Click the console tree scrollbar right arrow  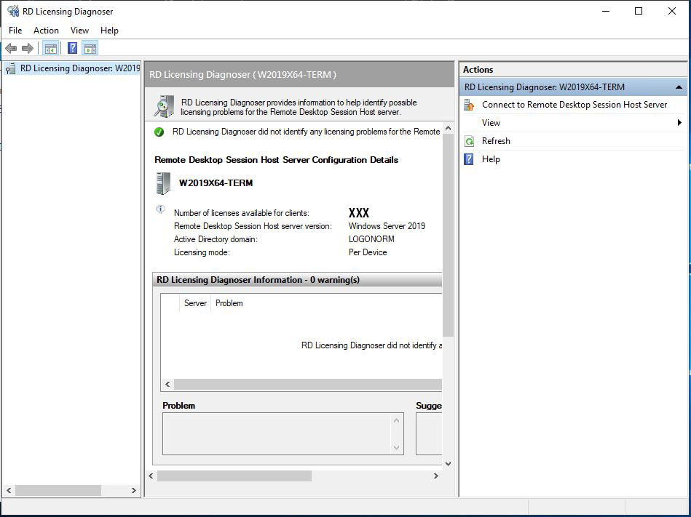133,490
